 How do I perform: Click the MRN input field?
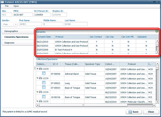click(x=23, y=15)
